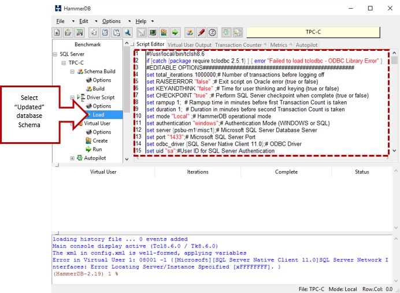400x293 pixels.
Task: Expand the Autopilot tree node
Action: (72, 158)
